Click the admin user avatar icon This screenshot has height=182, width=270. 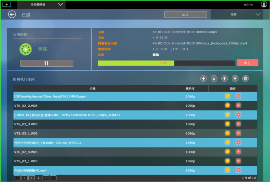tap(264, 4)
